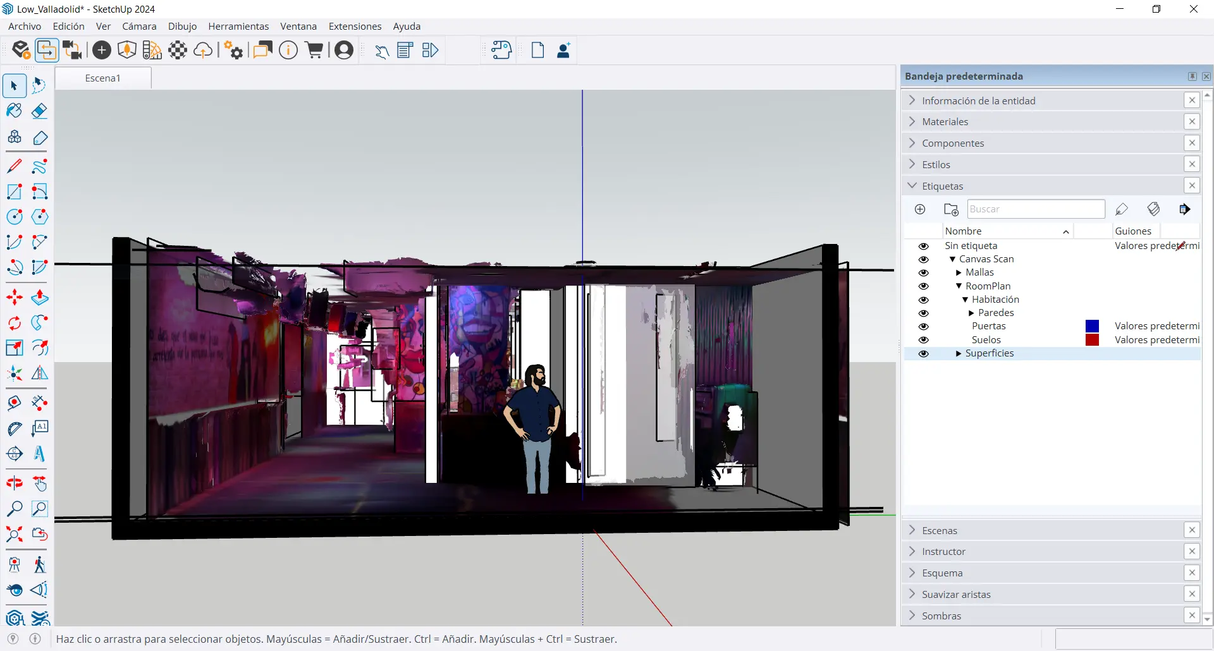
Task: Hide the Mallas tag
Action: (x=924, y=273)
